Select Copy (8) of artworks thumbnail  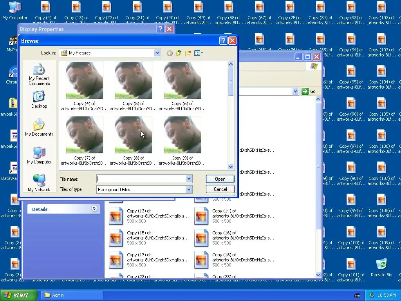133,141
